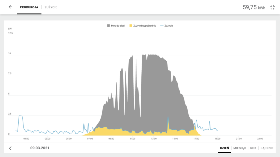Switch to MIESIĄC view
The width and height of the screenshot is (280, 157).
(x=240, y=148)
